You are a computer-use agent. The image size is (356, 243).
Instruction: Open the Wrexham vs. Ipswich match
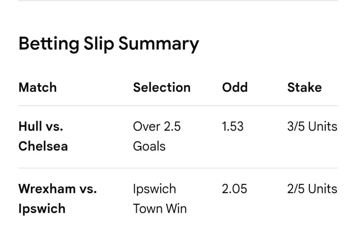[57, 198]
